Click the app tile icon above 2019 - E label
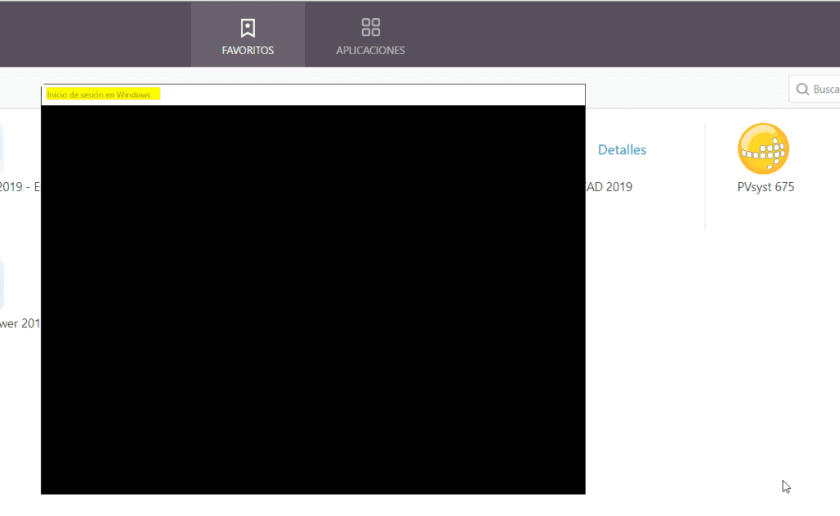 tap(3, 148)
